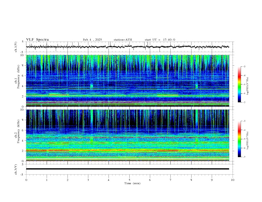Click the "VLF Spectra" plot title

coord(37,40)
